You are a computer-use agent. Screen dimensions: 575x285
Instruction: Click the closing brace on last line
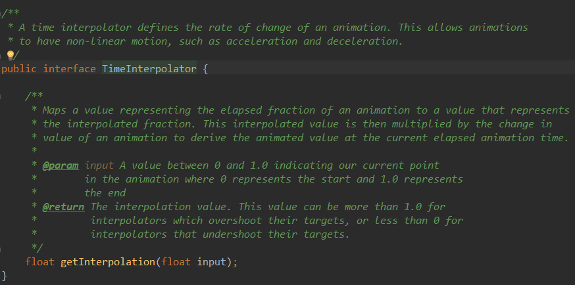pos(4,274)
